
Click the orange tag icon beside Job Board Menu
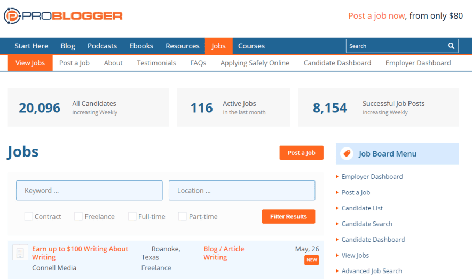click(x=347, y=153)
